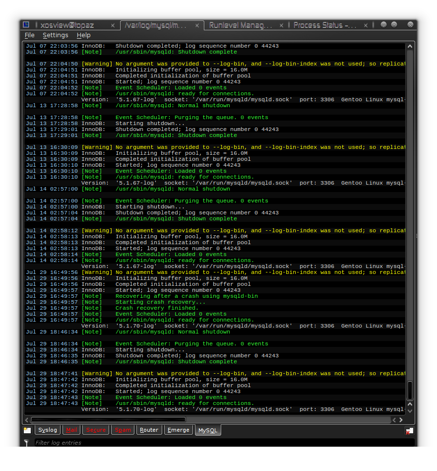Show the Emerge log tab
This screenshot has width=437, height=471.
pyautogui.click(x=178, y=430)
